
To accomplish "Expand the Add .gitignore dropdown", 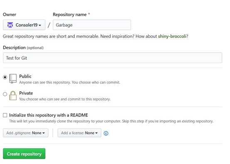I will 26,133.
